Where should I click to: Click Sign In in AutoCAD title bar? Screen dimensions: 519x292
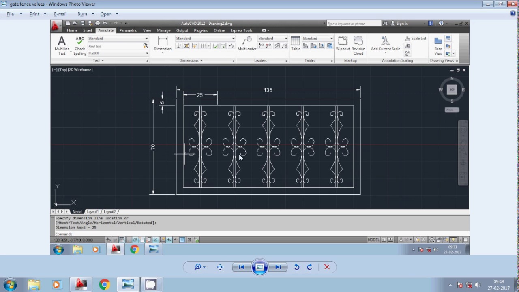coord(402,24)
